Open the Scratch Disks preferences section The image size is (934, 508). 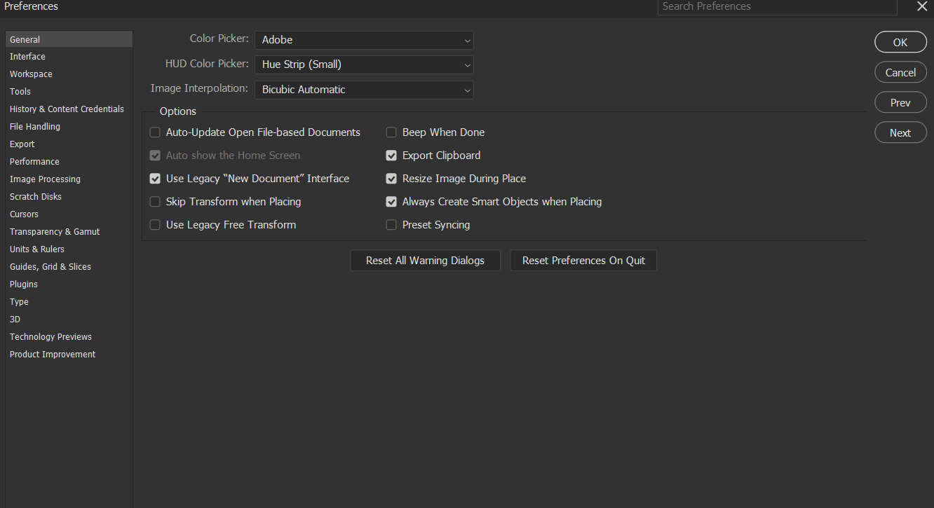pos(35,196)
